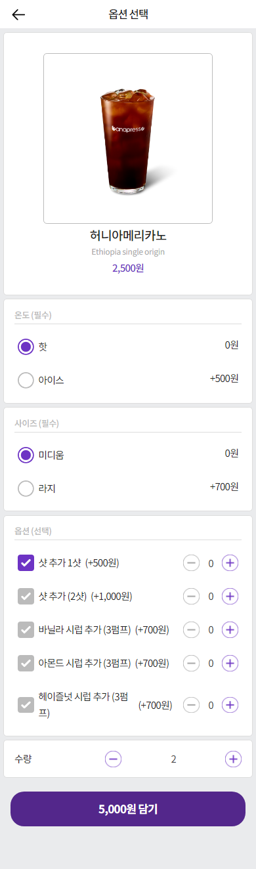Uncheck the 샷 추가 1샷 checkbox
256x869 pixels.
click(26, 562)
